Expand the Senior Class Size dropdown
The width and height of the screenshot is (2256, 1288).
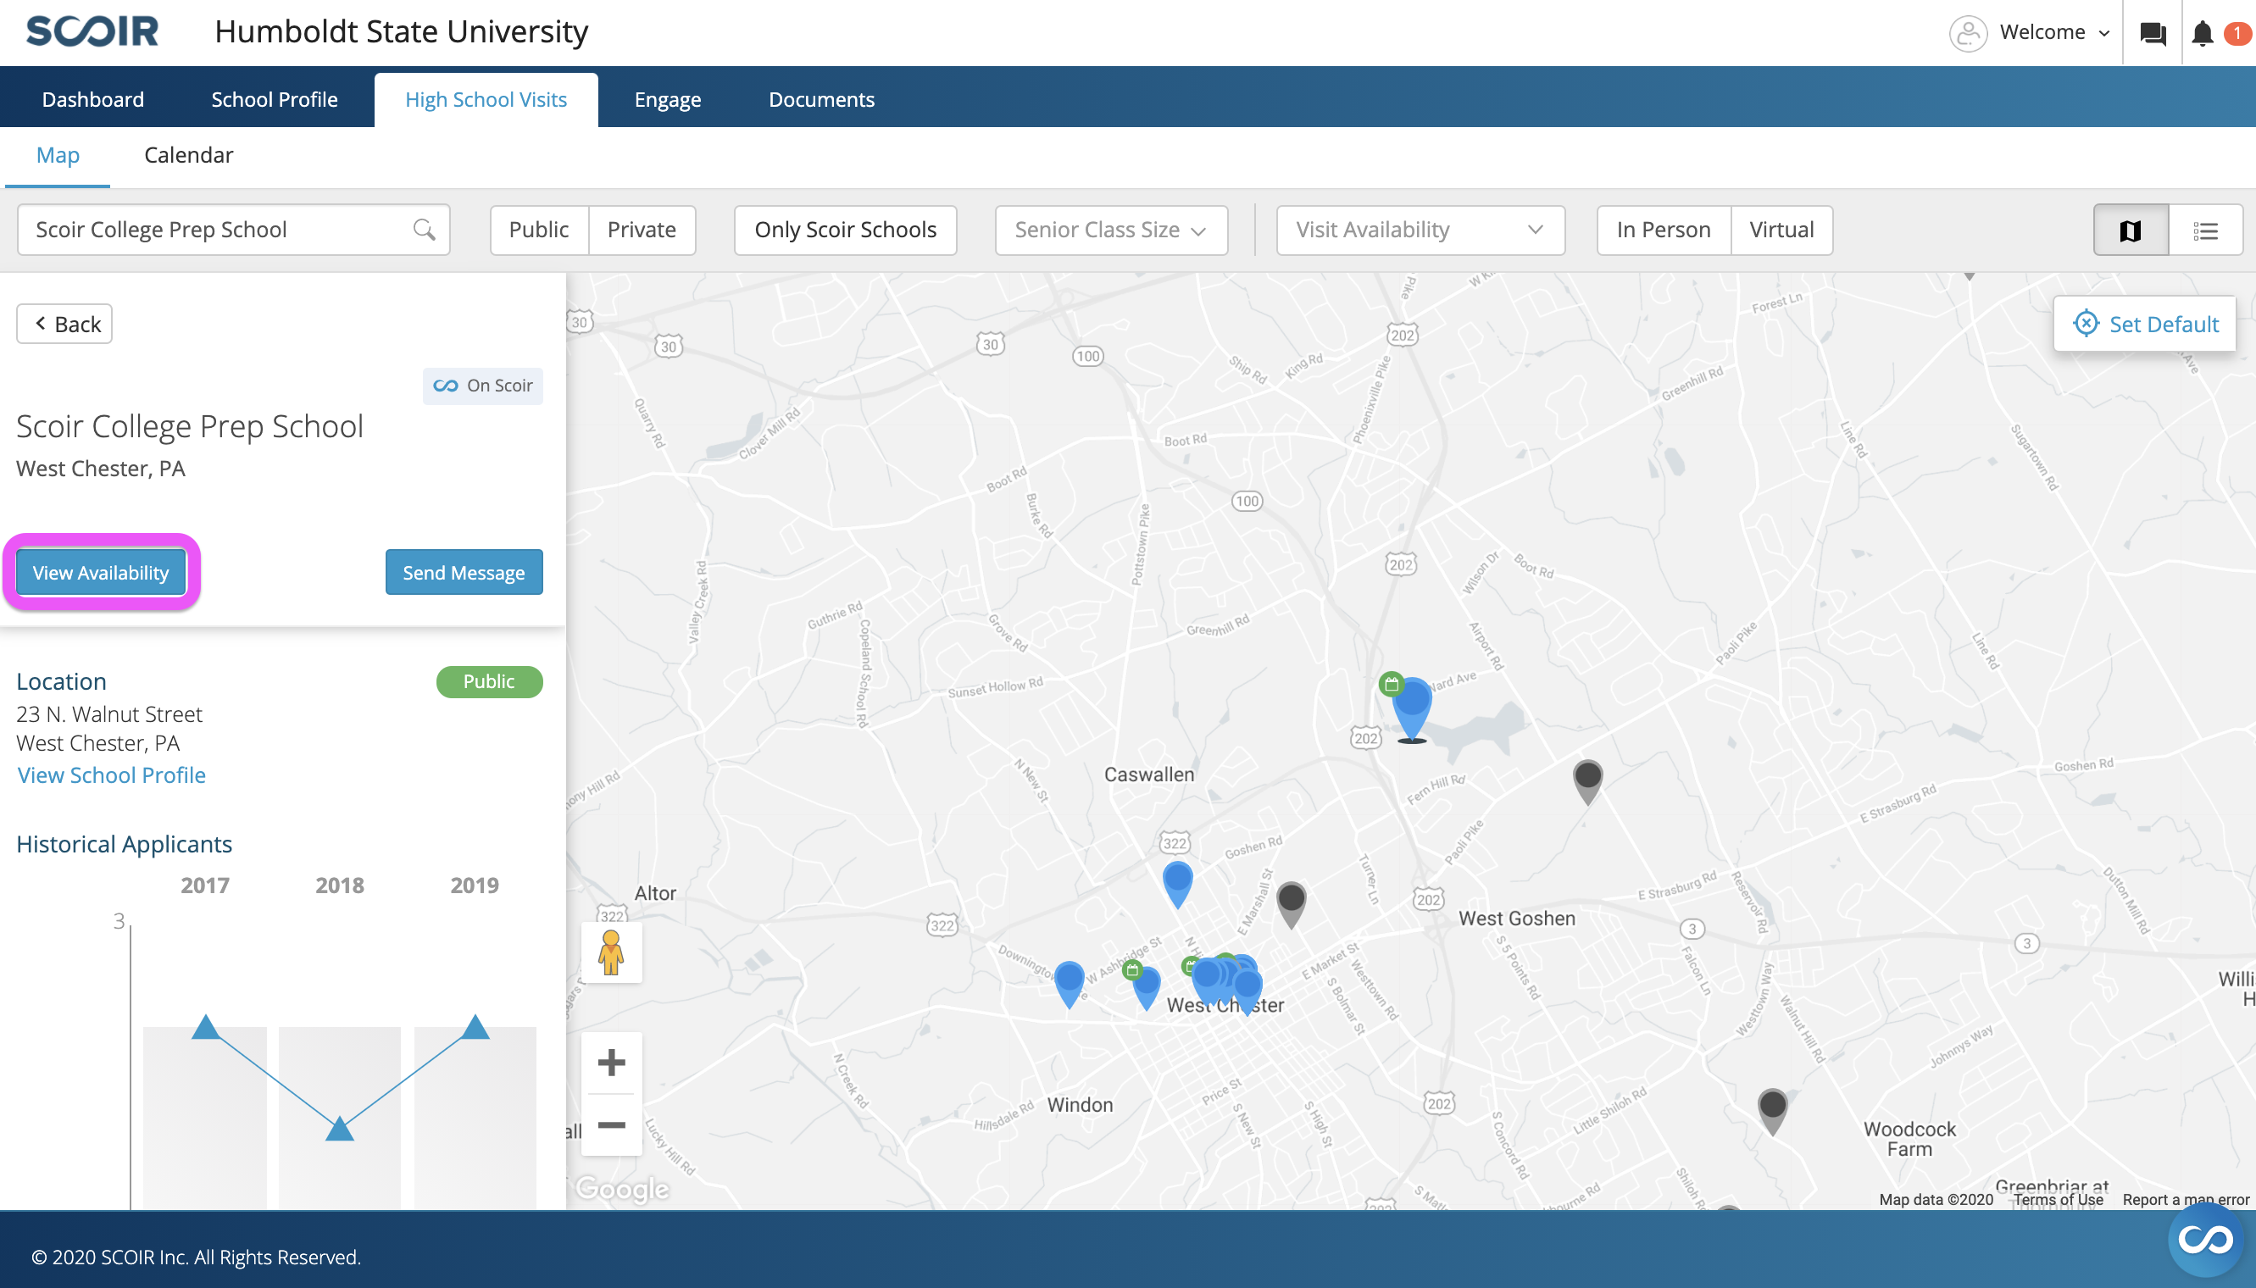tap(1111, 230)
